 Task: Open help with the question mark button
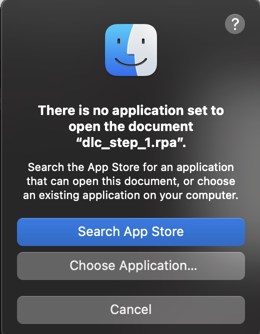235,24
